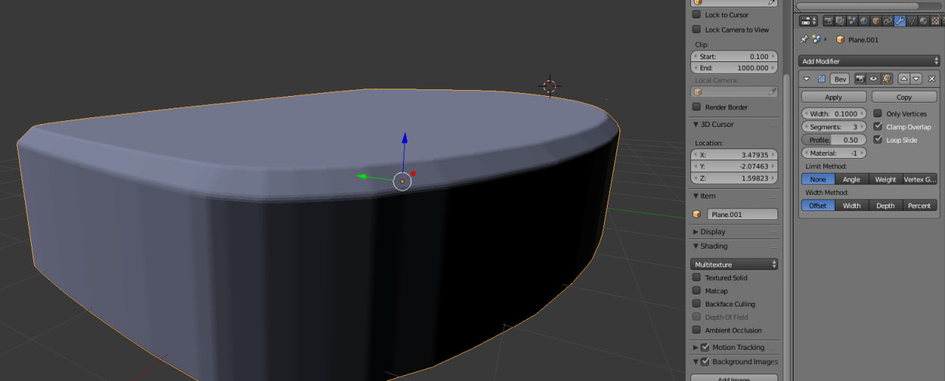
Task: Set Limit Method to Angle
Action: coord(851,179)
